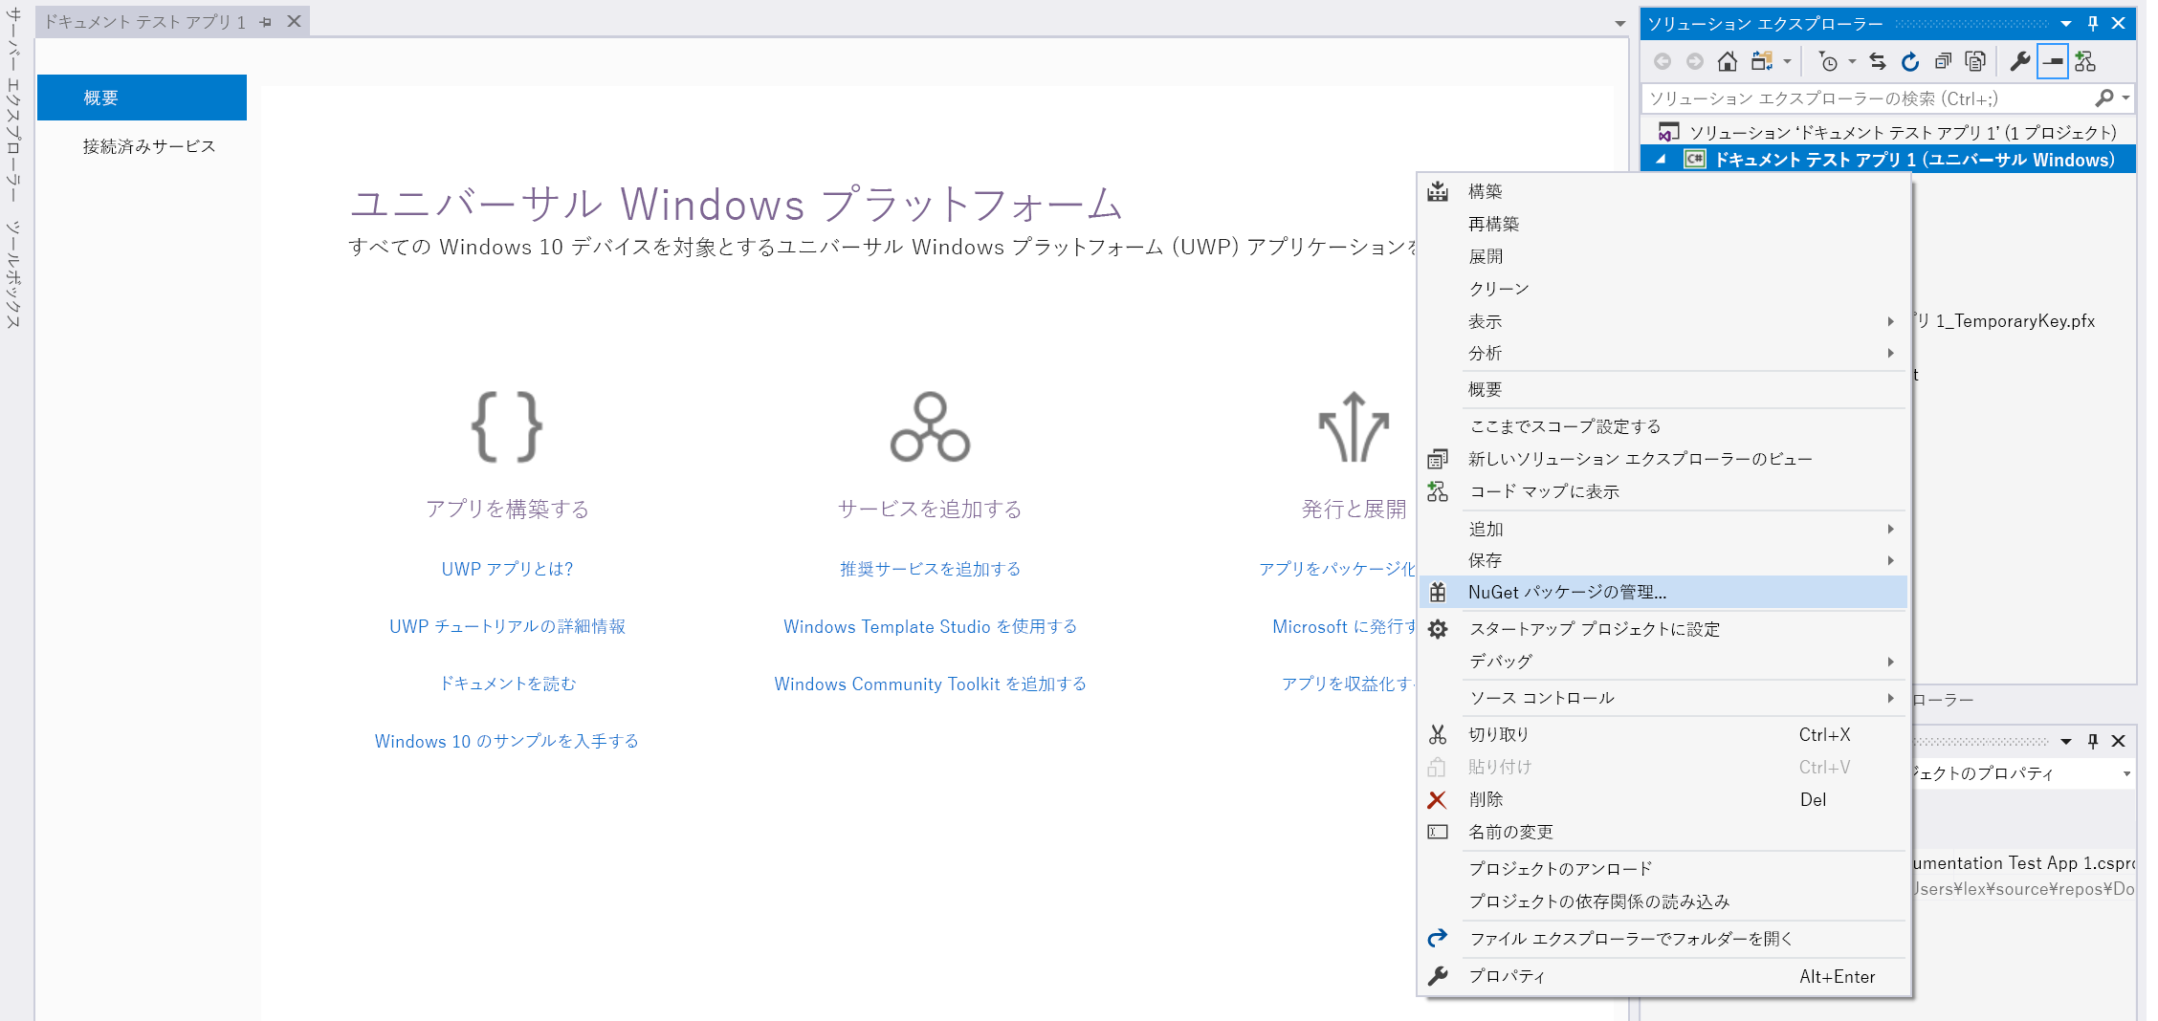Expand the ソース コントロール submenu
The image size is (2158, 1021).
(1663, 698)
